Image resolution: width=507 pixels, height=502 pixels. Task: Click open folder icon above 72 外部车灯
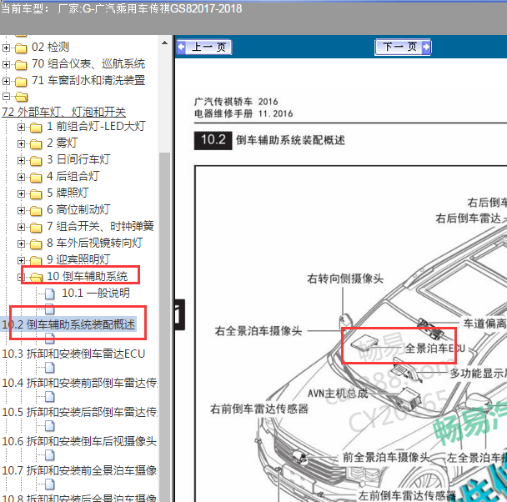click(22, 97)
